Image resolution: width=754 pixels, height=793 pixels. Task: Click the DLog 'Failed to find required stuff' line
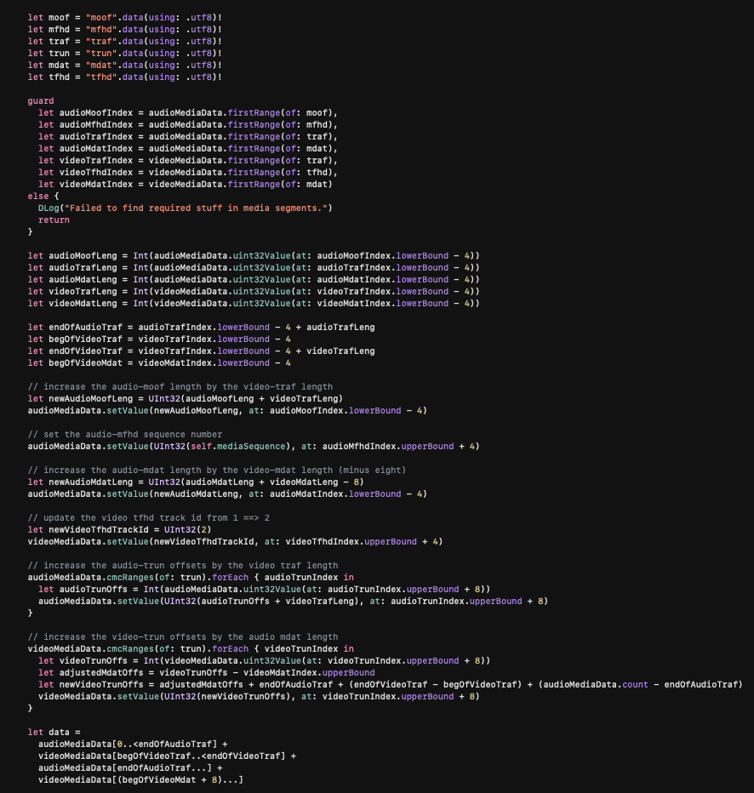tap(186, 208)
